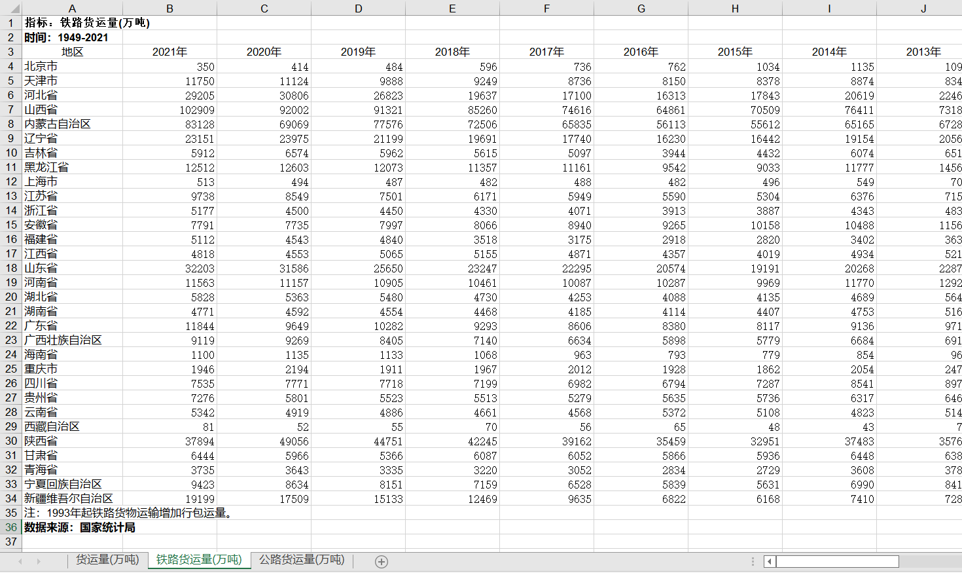Click the '2021年' header cell
This screenshot has width=962, height=573.
pos(169,52)
